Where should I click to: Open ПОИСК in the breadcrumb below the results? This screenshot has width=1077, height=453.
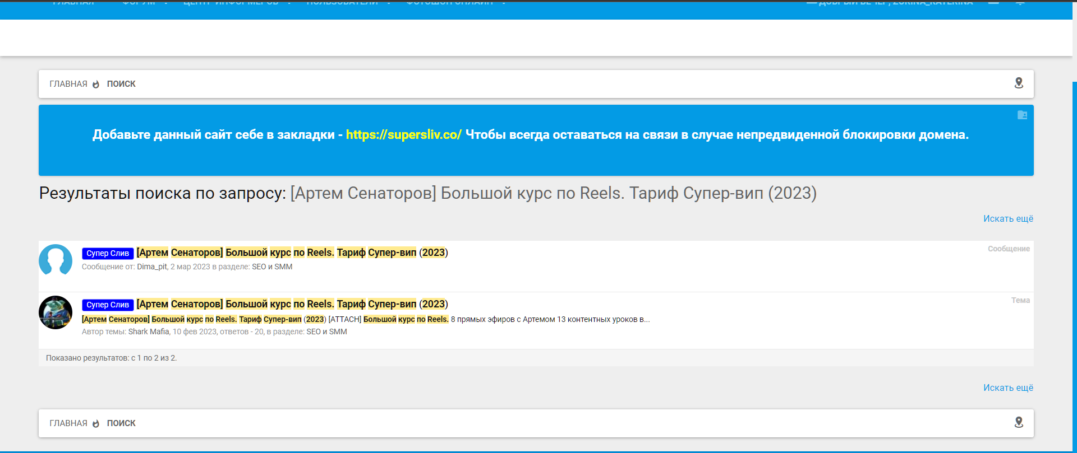(121, 423)
